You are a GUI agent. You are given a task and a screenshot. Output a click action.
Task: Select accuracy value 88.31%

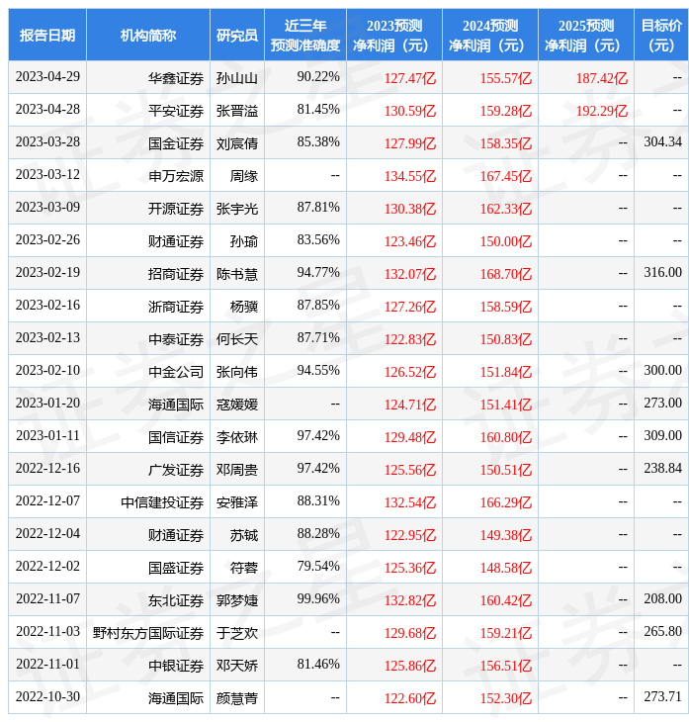318,501
